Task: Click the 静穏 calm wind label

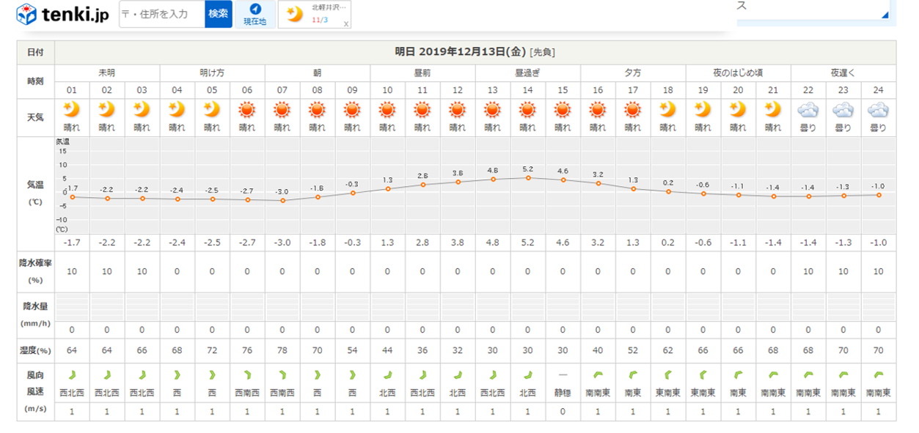Action: [x=563, y=393]
